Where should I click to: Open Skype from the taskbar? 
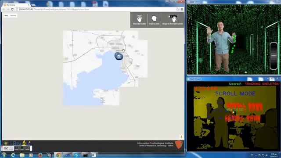pos(76,155)
